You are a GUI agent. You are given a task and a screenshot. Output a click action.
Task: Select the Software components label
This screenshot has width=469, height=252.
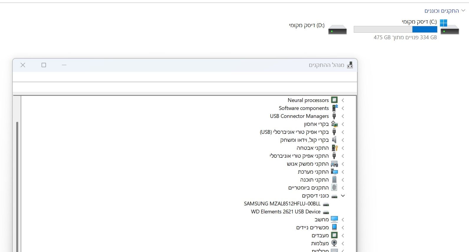pos(304,108)
